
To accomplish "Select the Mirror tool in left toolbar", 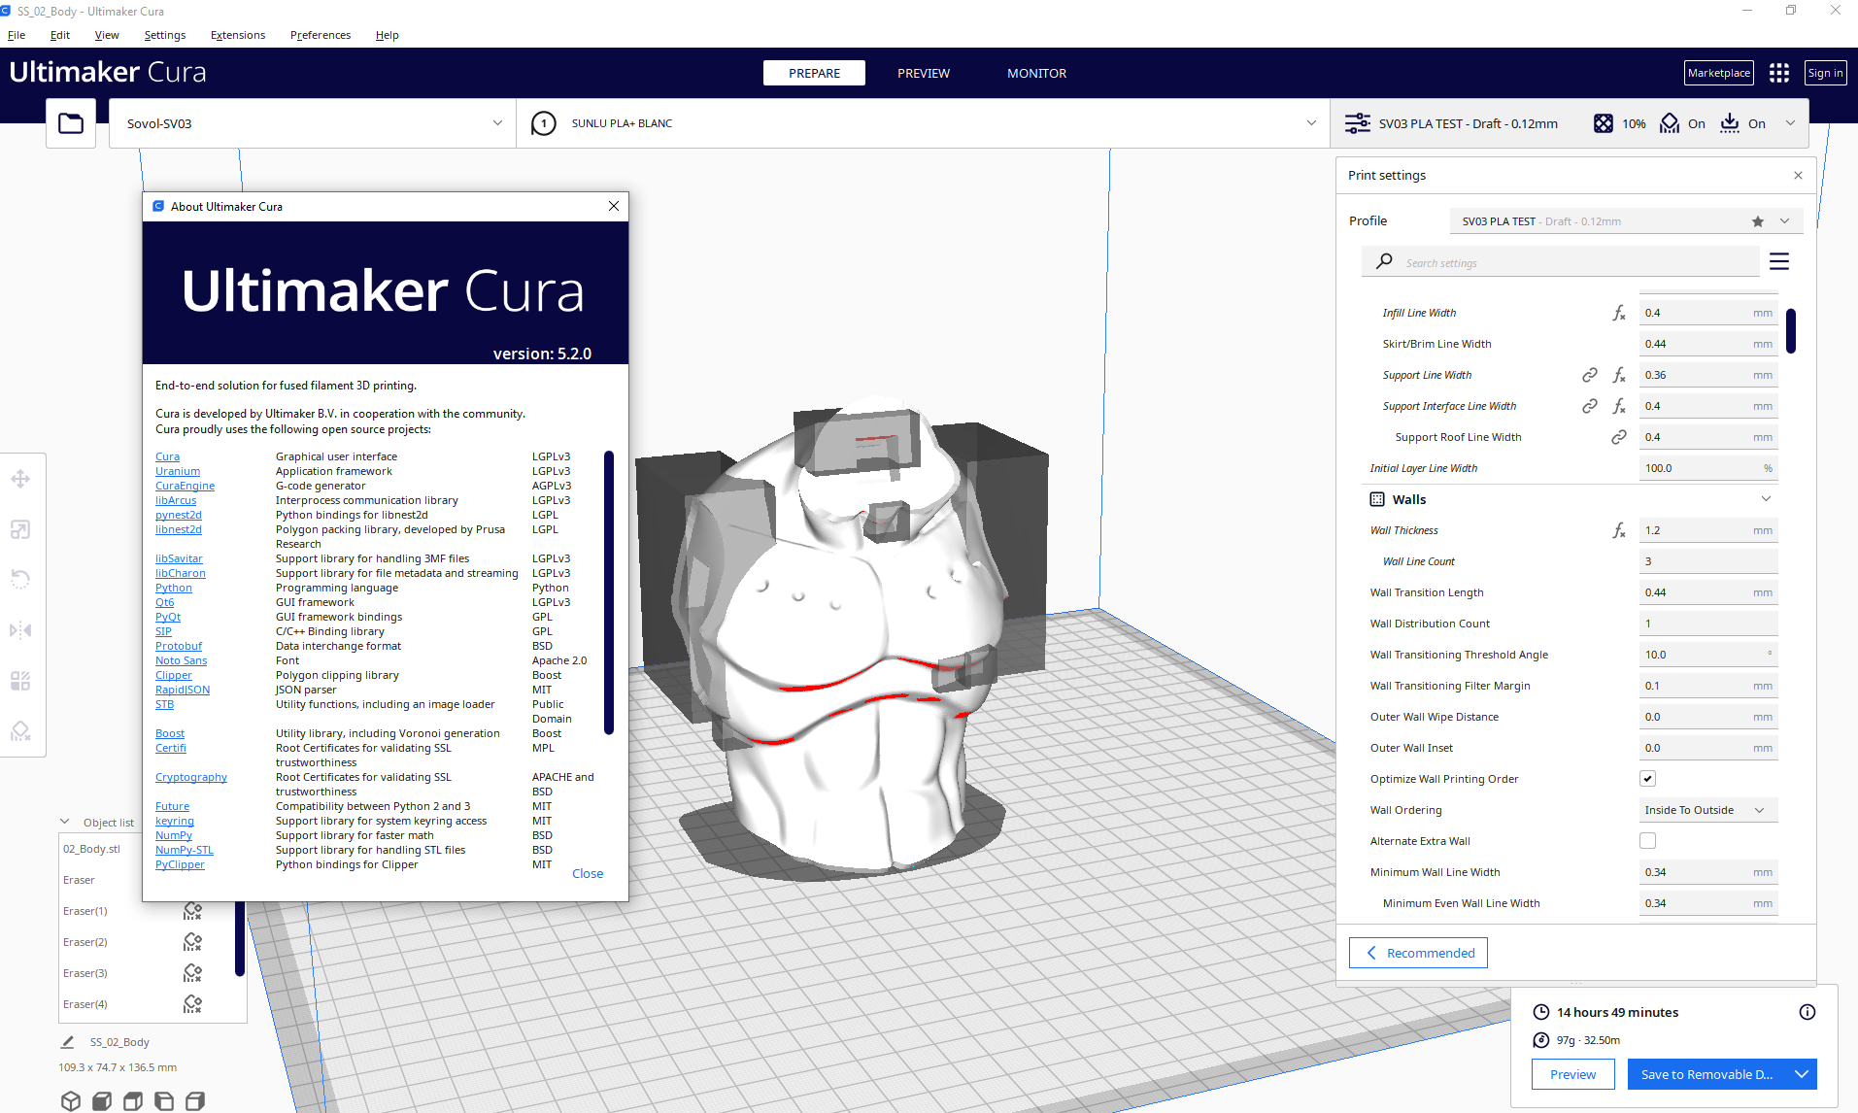I will pyautogui.click(x=20, y=630).
